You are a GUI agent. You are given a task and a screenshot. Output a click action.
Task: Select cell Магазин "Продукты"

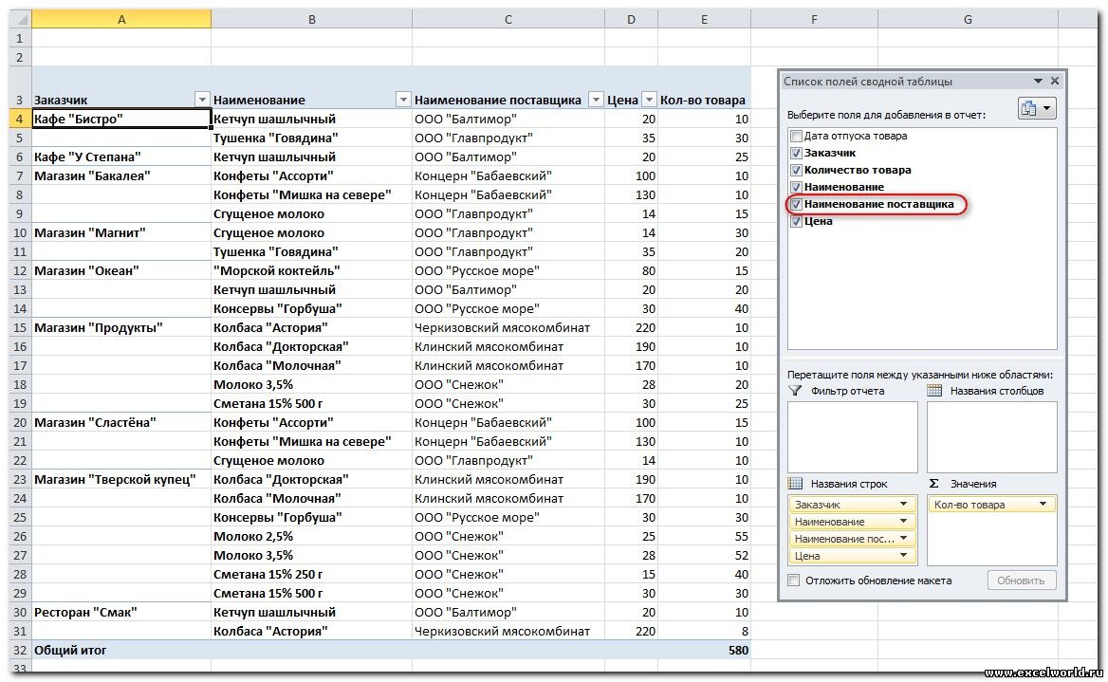point(120,328)
